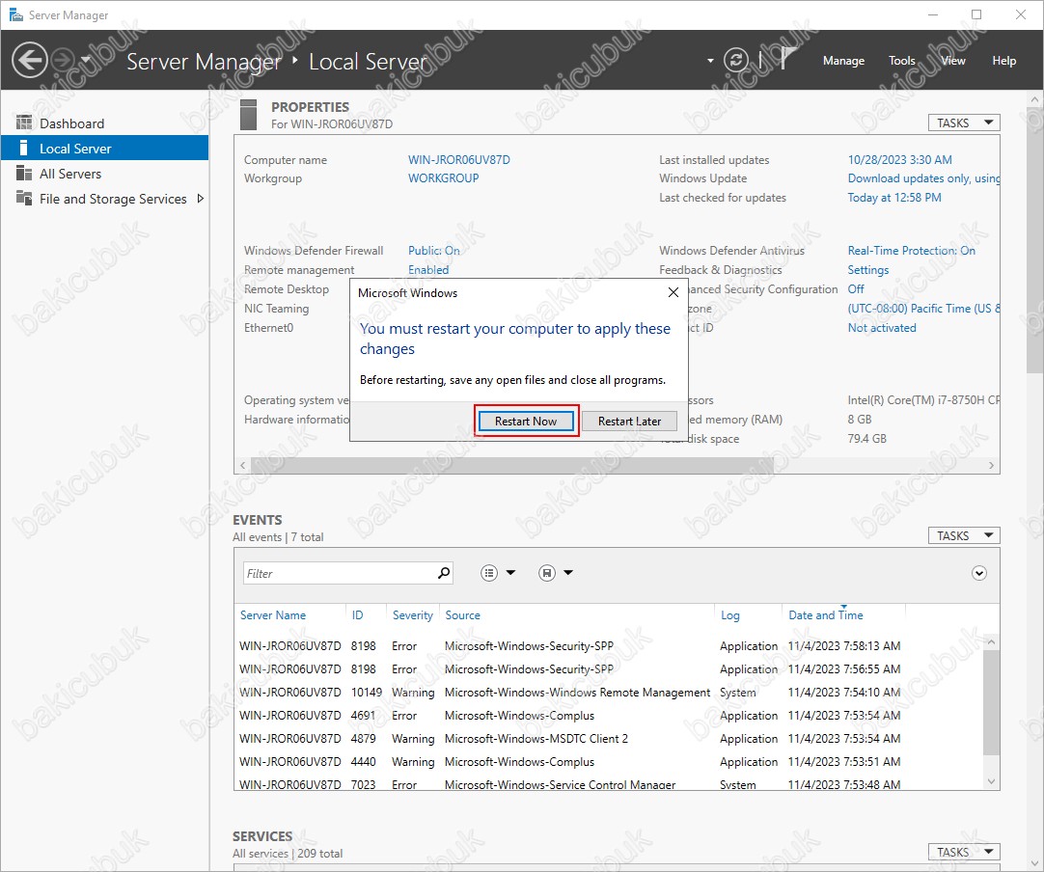Open the View menu
This screenshot has height=872, width=1044.
pos(952,61)
